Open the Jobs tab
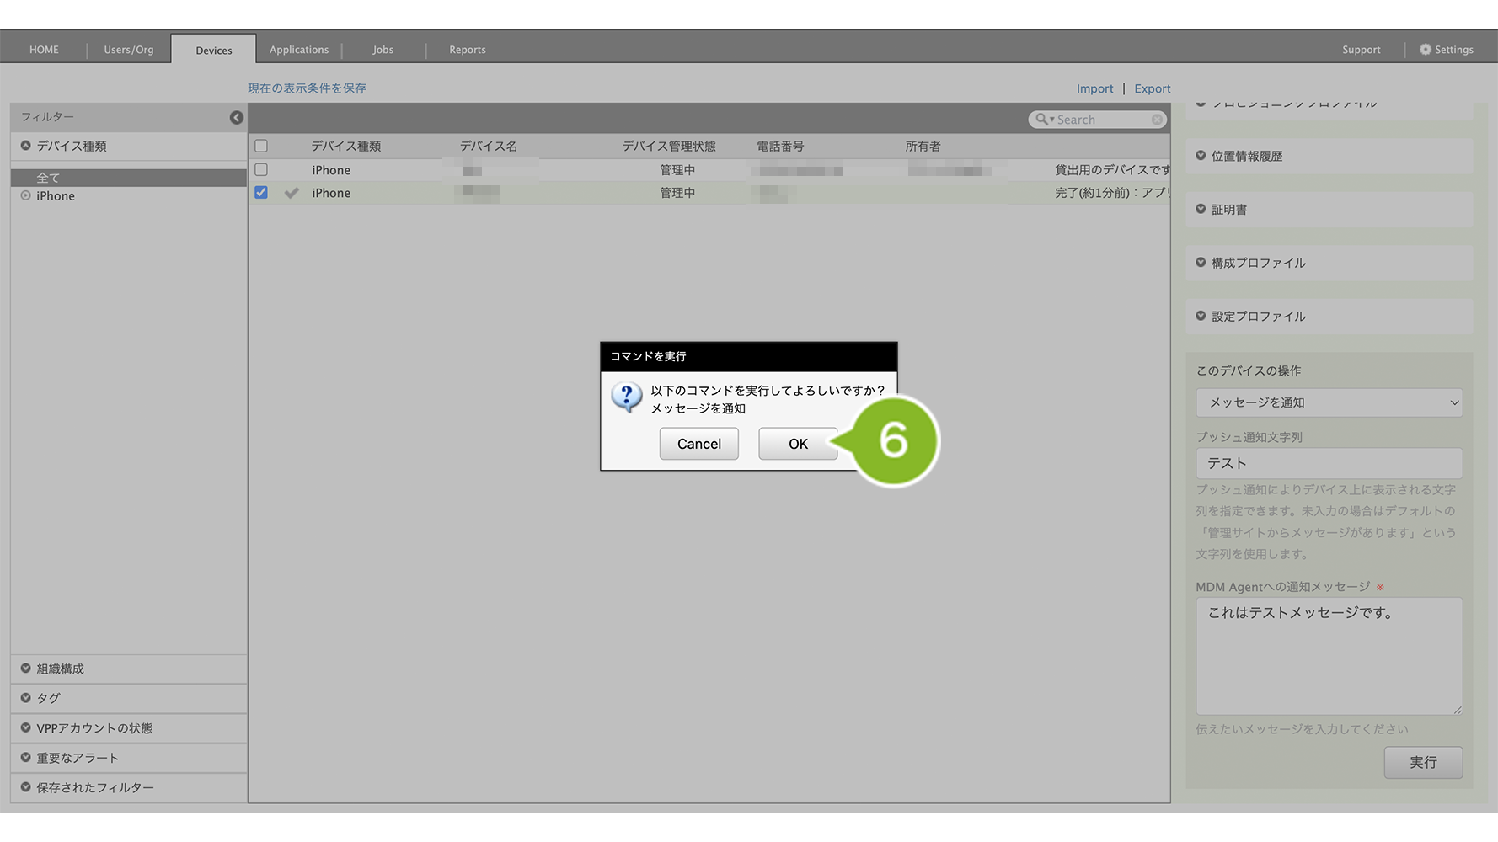 [x=383, y=50]
